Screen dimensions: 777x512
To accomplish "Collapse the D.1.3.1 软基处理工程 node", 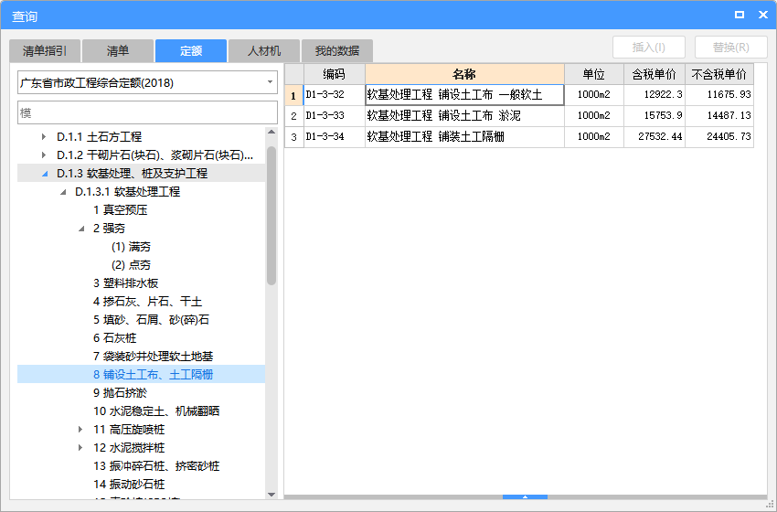I will pyautogui.click(x=63, y=192).
